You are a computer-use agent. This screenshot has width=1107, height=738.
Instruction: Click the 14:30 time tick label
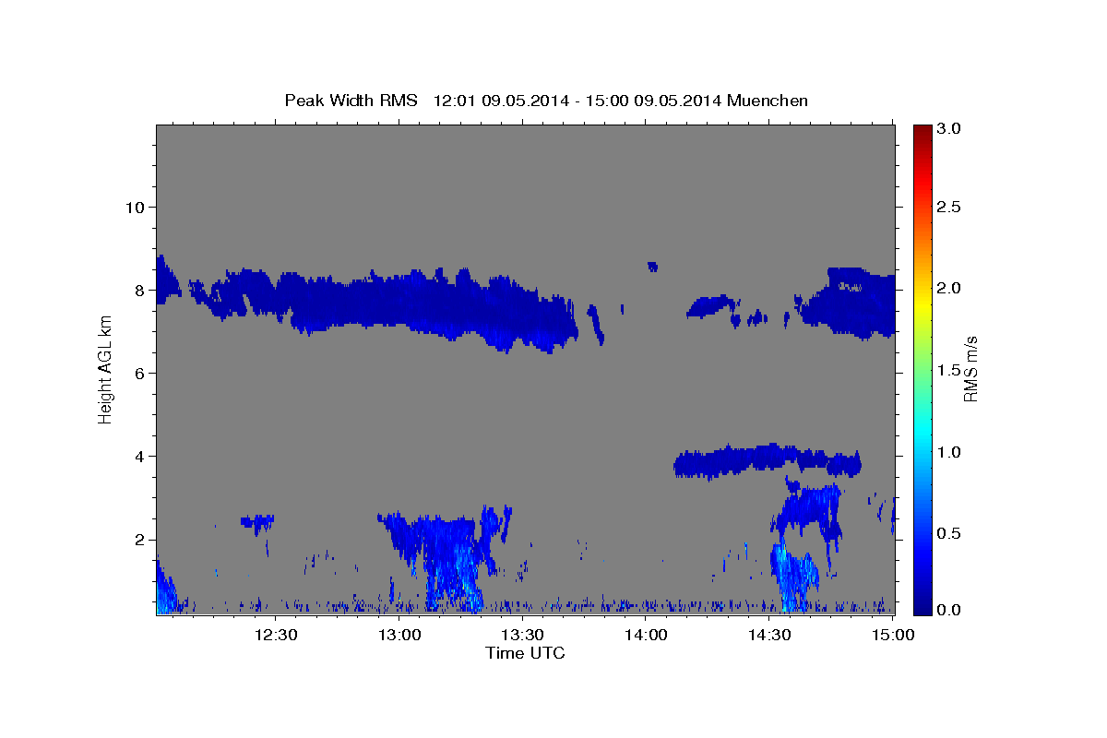tap(769, 634)
